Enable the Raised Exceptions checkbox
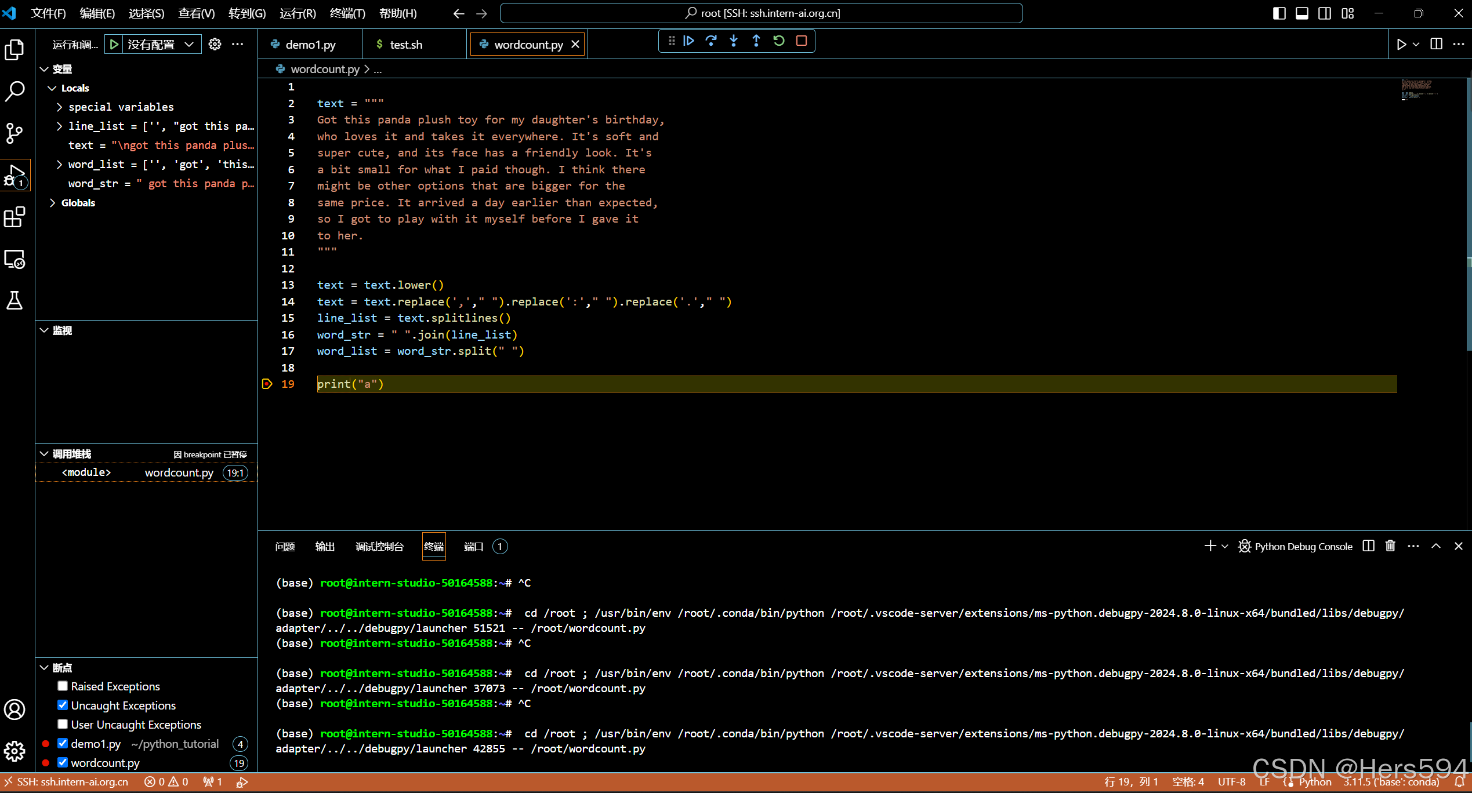 tap(63, 686)
